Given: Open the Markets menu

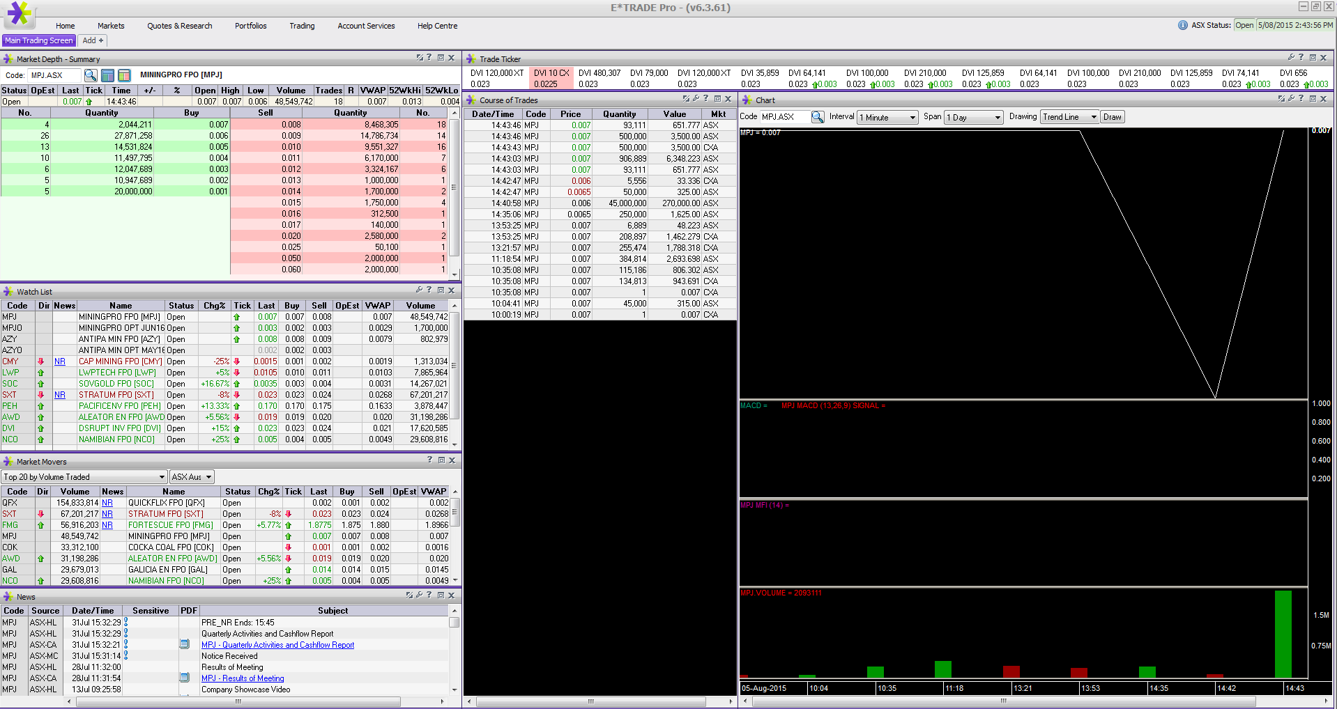Looking at the screenshot, I should point(111,26).
